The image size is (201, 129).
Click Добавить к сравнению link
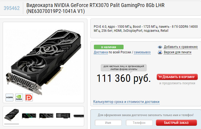click(x=181, y=47)
